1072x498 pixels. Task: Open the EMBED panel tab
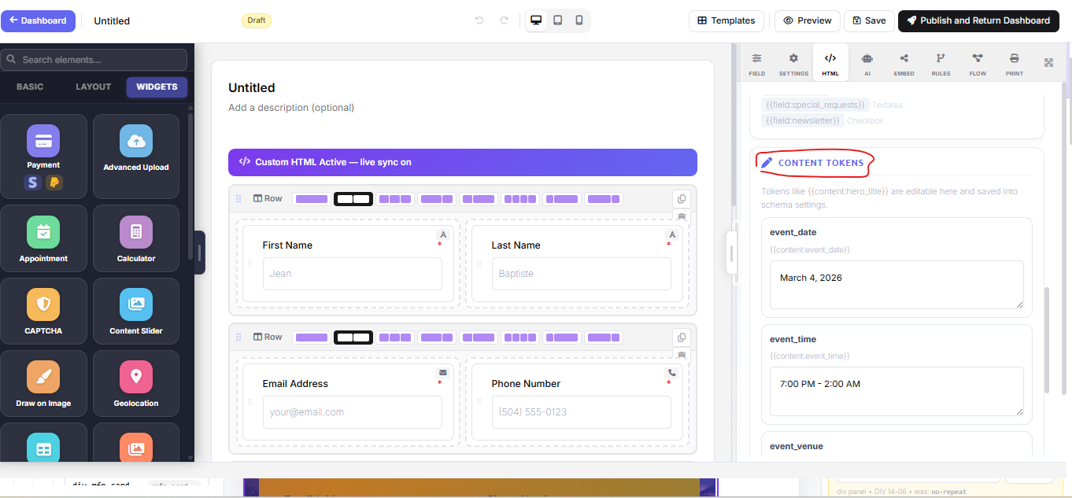904,64
